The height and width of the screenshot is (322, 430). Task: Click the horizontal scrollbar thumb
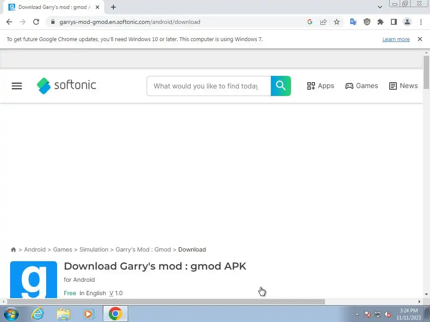[x=166, y=302]
